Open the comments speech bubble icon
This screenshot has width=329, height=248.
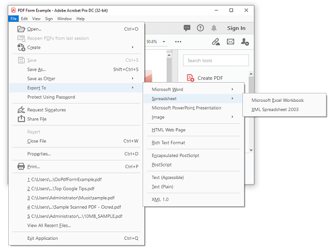pos(187,28)
